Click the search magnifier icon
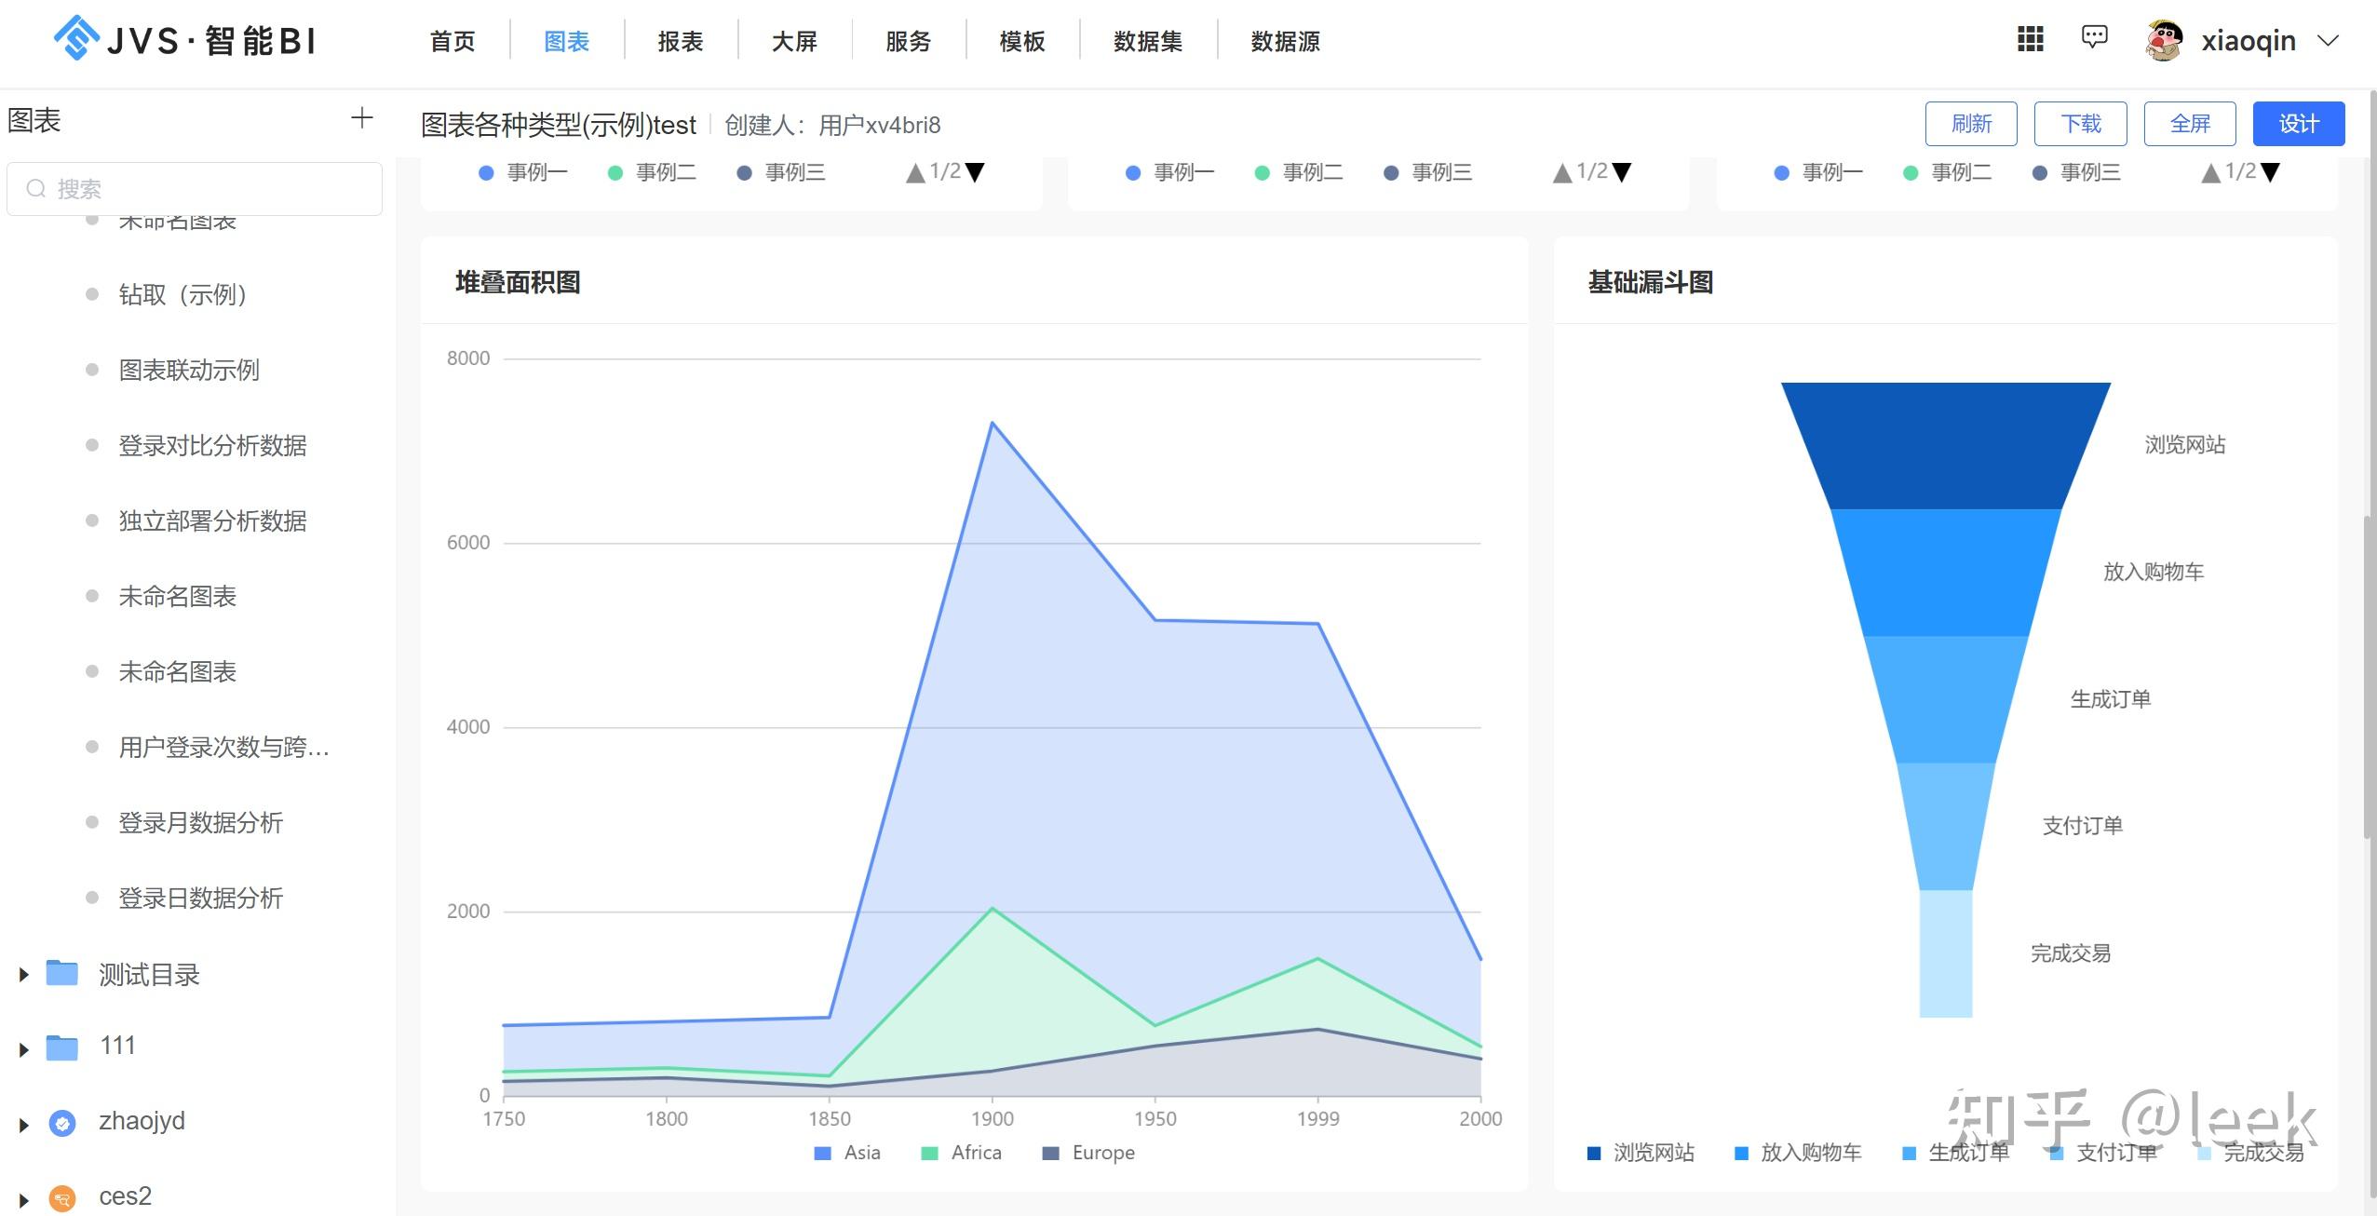This screenshot has height=1216, width=2377. (x=36, y=189)
